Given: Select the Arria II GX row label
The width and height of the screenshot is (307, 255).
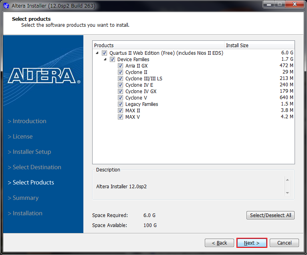Looking at the screenshot, I should (136, 66).
